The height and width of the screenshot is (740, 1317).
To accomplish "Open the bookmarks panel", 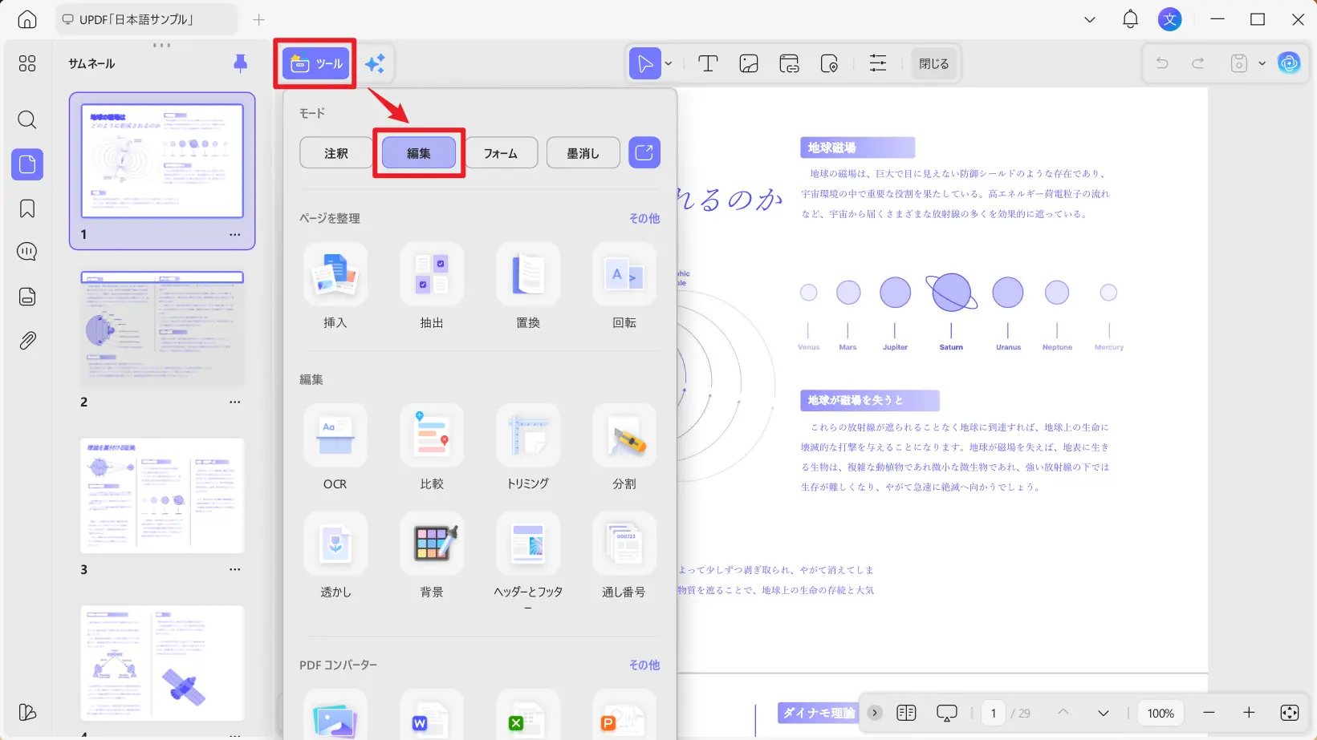I will [x=27, y=208].
